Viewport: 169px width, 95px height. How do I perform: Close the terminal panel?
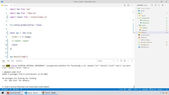[x=132, y=61]
